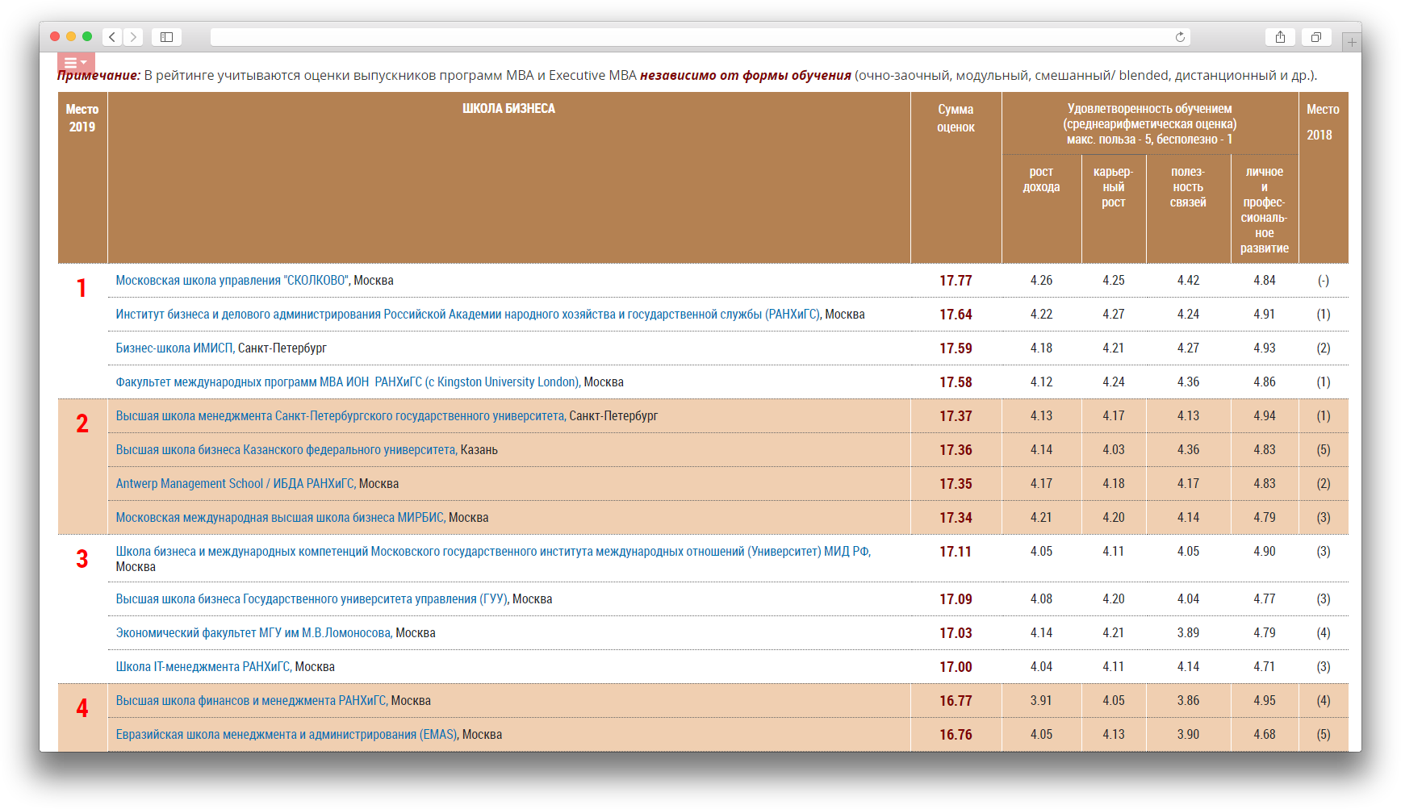
Task: Open Московская школа управления СКОЛКОВО link
Action: click(x=233, y=281)
